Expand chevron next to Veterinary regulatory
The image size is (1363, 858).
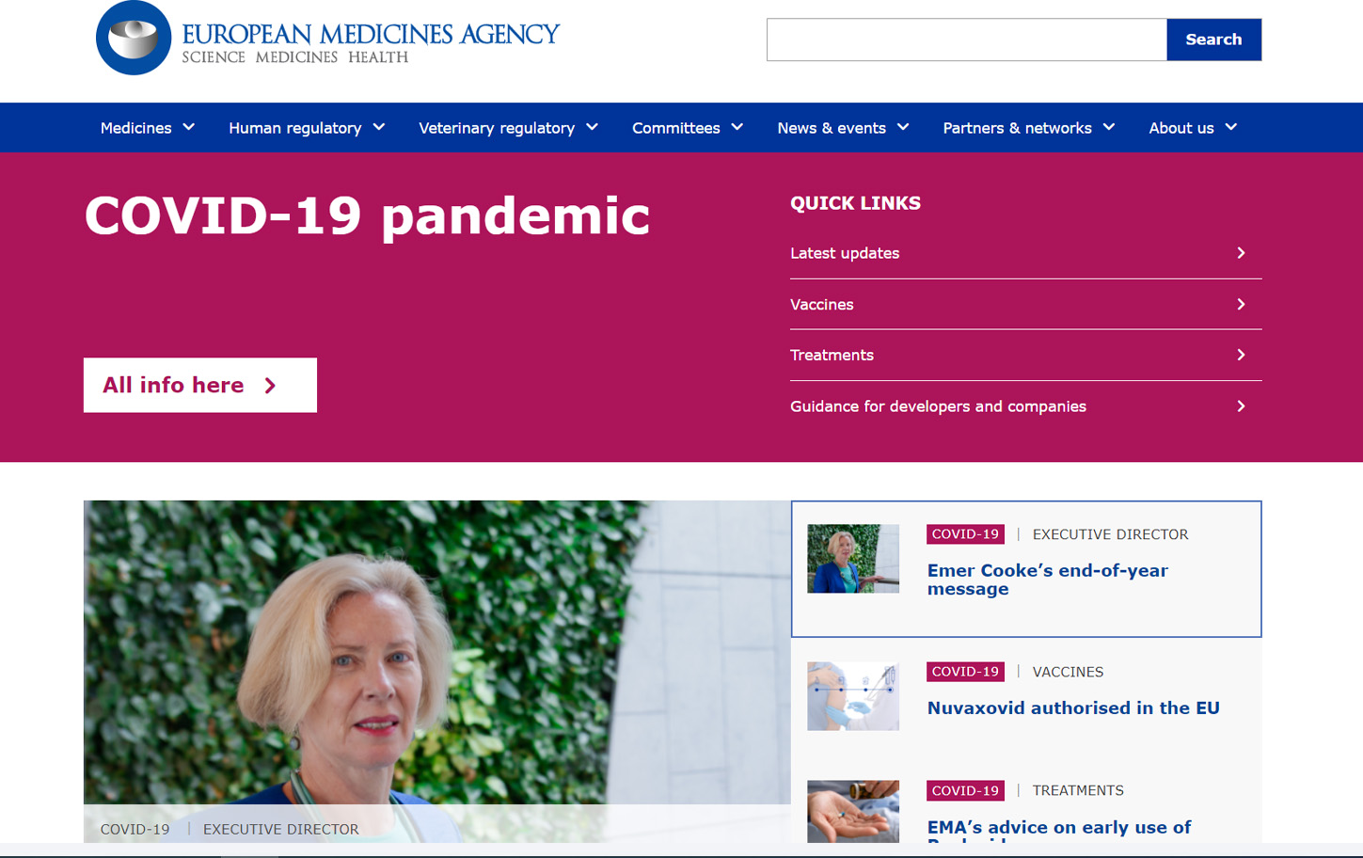click(592, 127)
